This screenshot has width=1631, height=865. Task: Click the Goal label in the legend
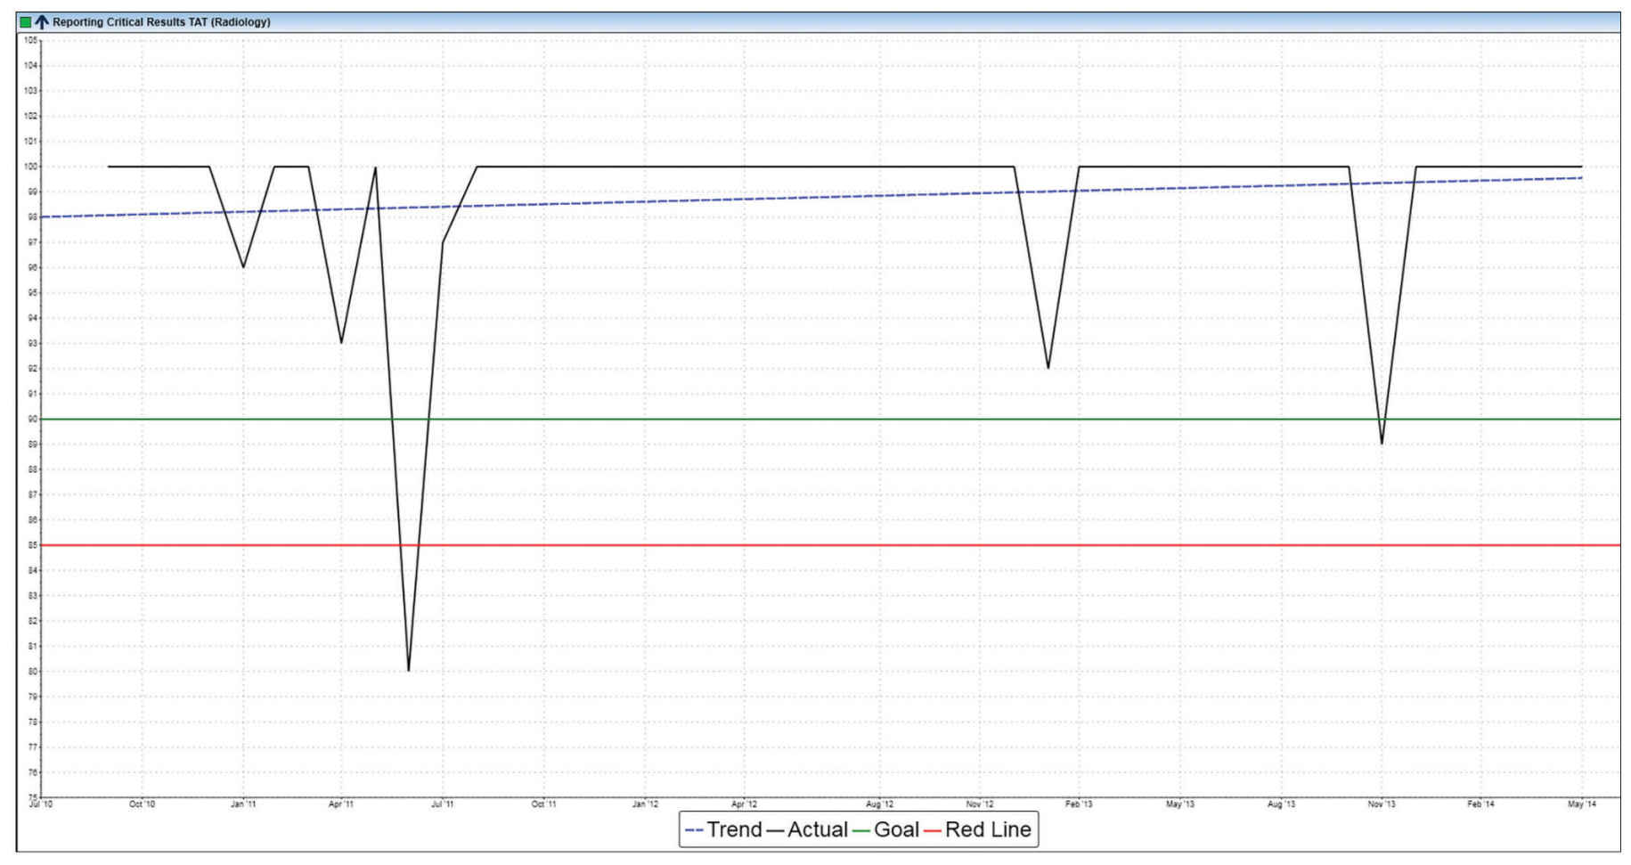point(895,830)
